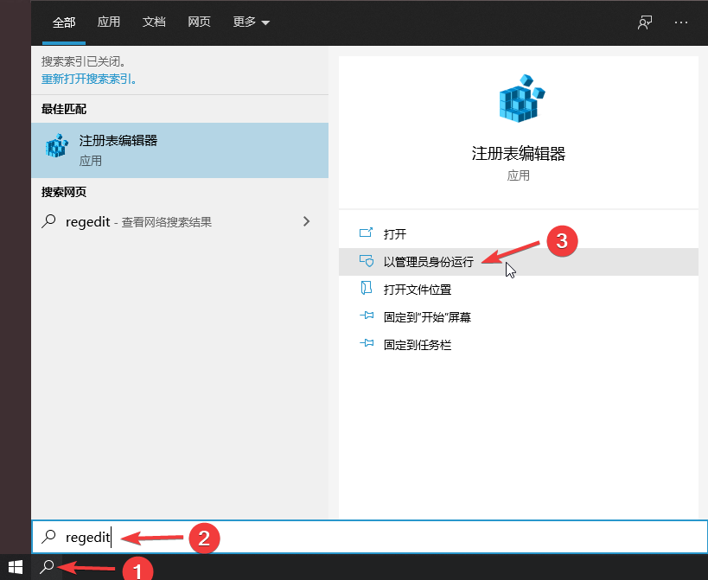Open regedit web search result
This screenshot has width=708, height=580.
pos(180,221)
